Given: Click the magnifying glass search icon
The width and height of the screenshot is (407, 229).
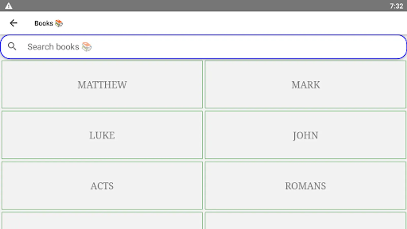Looking at the screenshot, I should 12,46.
